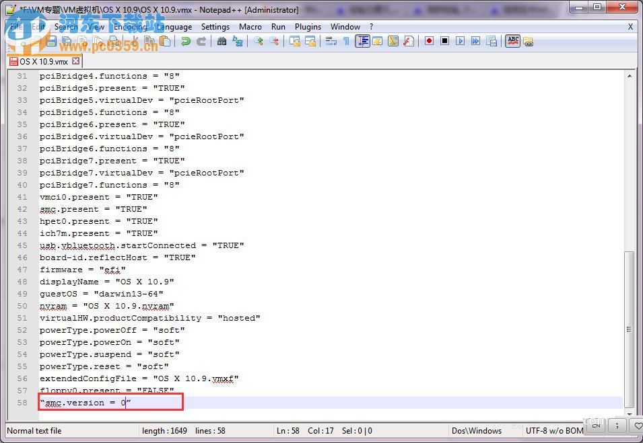Click the Paste clipboard icon
Viewport: 643px width, 443px height.
pos(164,42)
